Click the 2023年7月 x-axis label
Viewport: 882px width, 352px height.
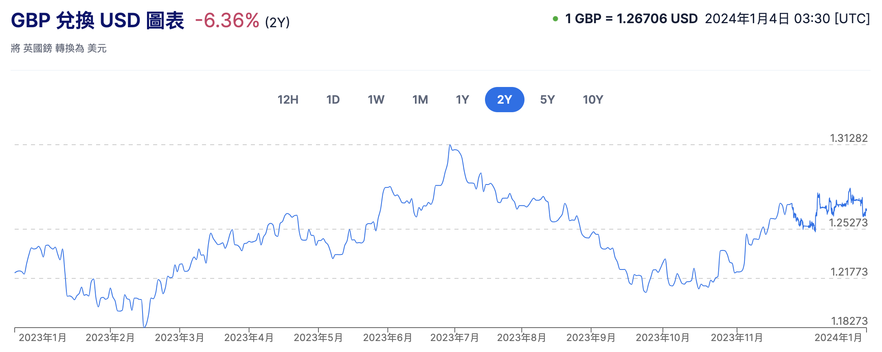pyautogui.click(x=454, y=338)
